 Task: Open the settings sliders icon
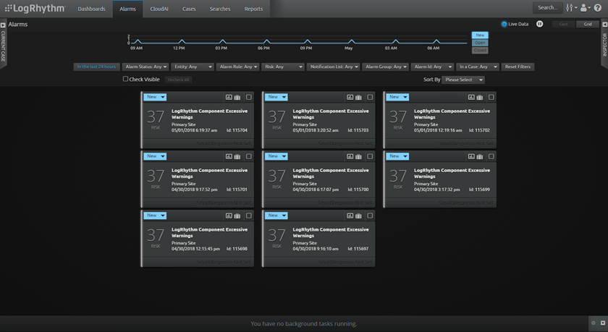(x=570, y=8)
